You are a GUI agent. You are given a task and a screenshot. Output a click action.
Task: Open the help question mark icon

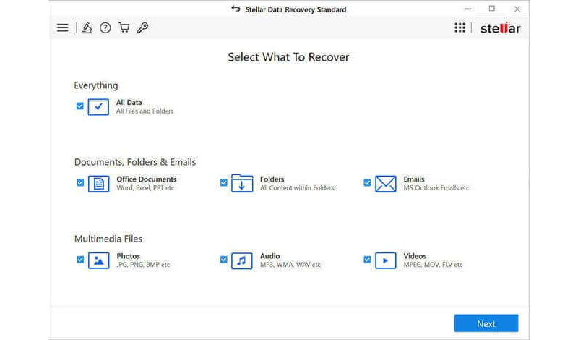click(105, 28)
